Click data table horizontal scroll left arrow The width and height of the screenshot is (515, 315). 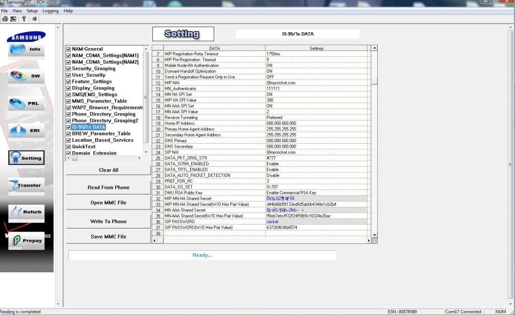155,241
